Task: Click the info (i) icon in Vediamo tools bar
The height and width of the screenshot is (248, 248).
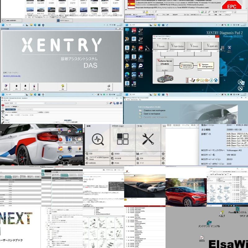Action: 211,80
